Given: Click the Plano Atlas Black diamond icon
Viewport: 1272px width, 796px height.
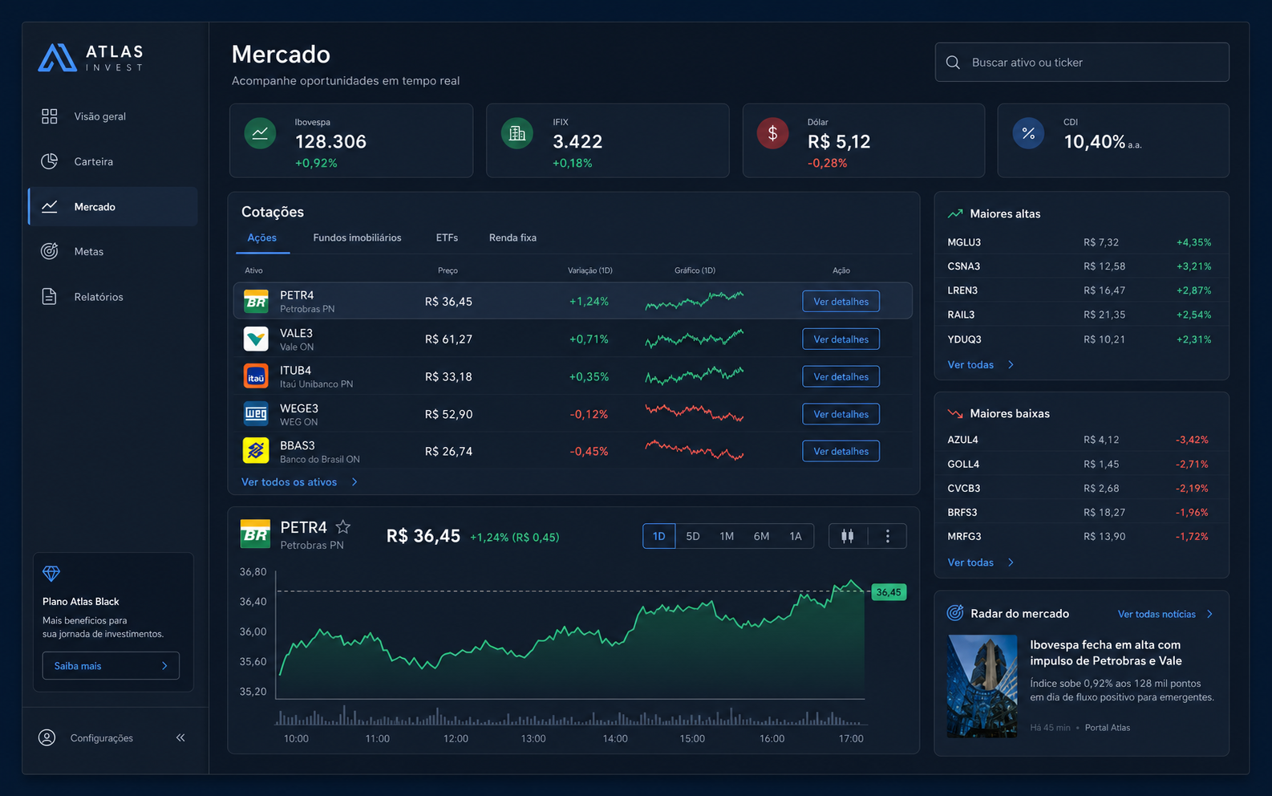Looking at the screenshot, I should click(51, 574).
